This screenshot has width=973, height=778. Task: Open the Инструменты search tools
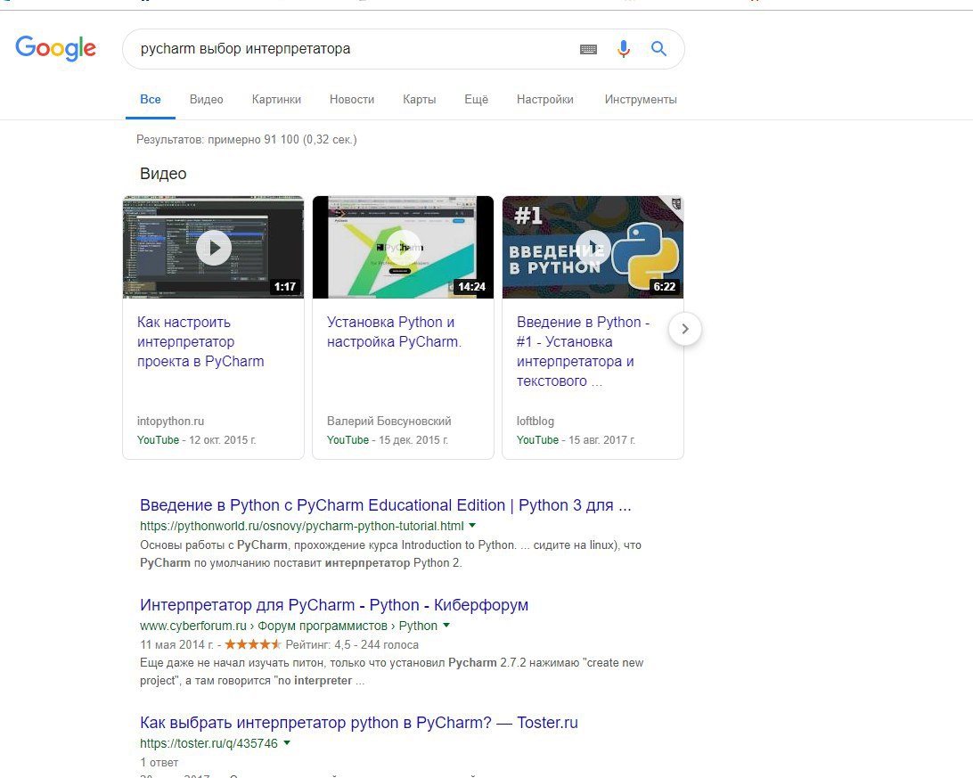click(x=641, y=99)
